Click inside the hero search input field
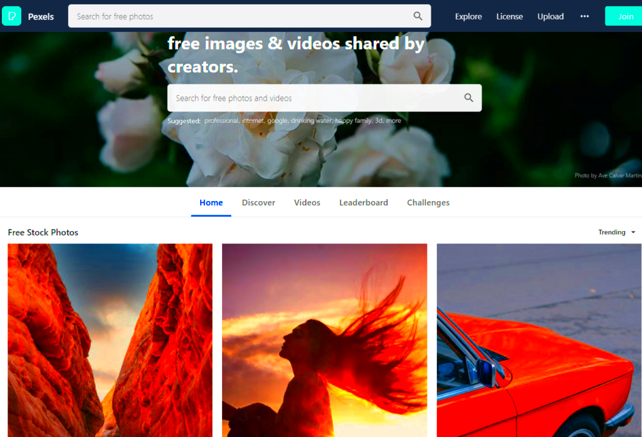Screen dimensions: 642x437 click(x=301, y=98)
